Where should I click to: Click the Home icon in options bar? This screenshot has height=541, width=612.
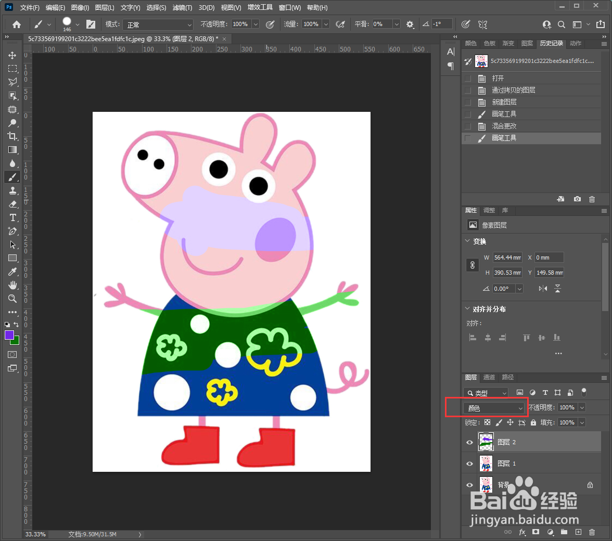(17, 24)
